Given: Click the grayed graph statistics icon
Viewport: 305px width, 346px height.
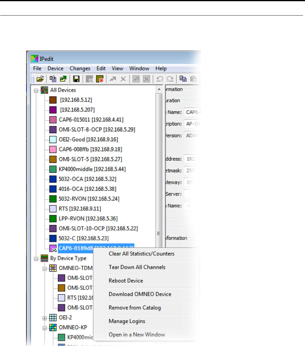Looking at the screenshot, I should (x=136, y=79).
